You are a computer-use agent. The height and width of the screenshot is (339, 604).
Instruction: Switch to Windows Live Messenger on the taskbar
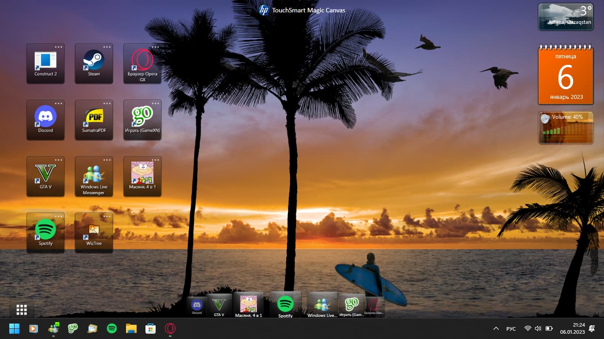pyautogui.click(x=54, y=328)
